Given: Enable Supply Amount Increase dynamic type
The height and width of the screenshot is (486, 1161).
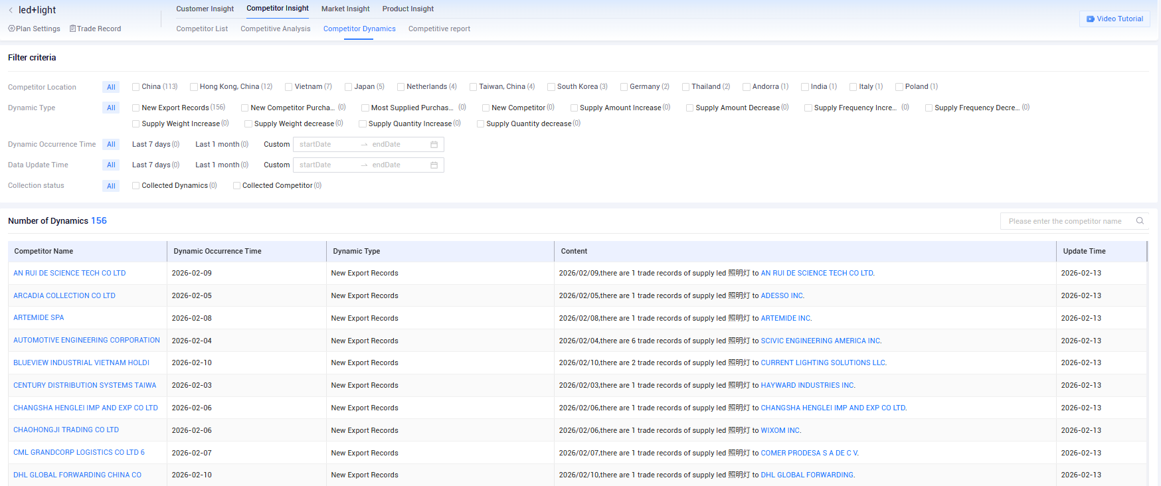Looking at the screenshot, I should click(x=574, y=108).
